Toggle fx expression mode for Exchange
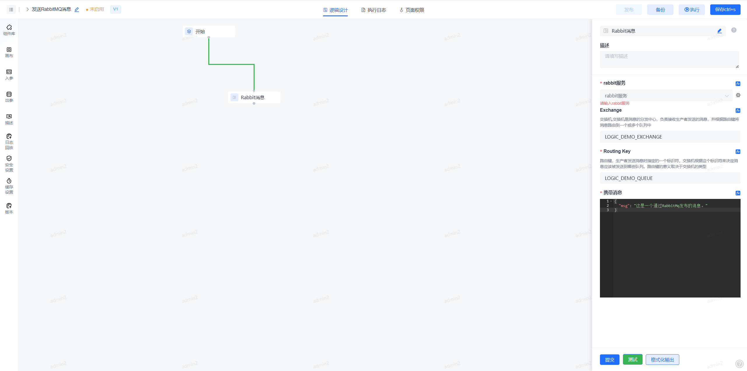This screenshot has height=371, width=747. [738, 111]
